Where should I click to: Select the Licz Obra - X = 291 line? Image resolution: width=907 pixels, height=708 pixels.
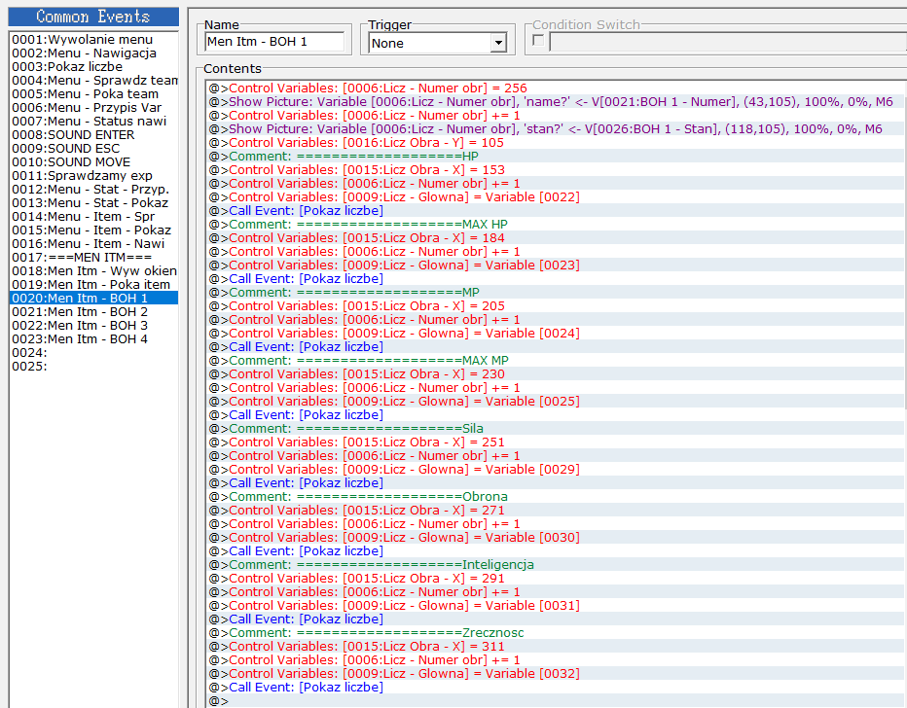[555, 579]
